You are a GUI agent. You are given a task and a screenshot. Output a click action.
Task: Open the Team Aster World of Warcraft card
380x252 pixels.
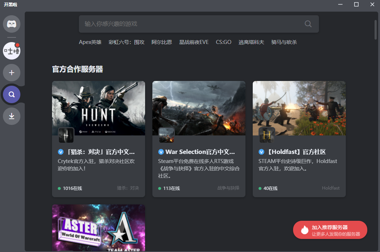click(99, 228)
